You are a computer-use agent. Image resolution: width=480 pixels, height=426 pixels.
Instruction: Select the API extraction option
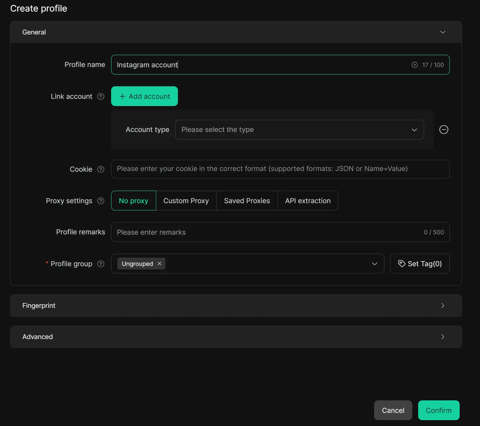coord(308,201)
